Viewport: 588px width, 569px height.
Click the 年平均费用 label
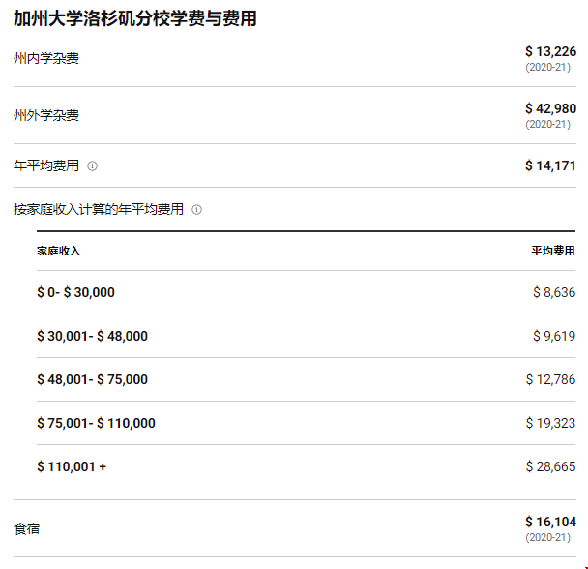pyautogui.click(x=46, y=165)
